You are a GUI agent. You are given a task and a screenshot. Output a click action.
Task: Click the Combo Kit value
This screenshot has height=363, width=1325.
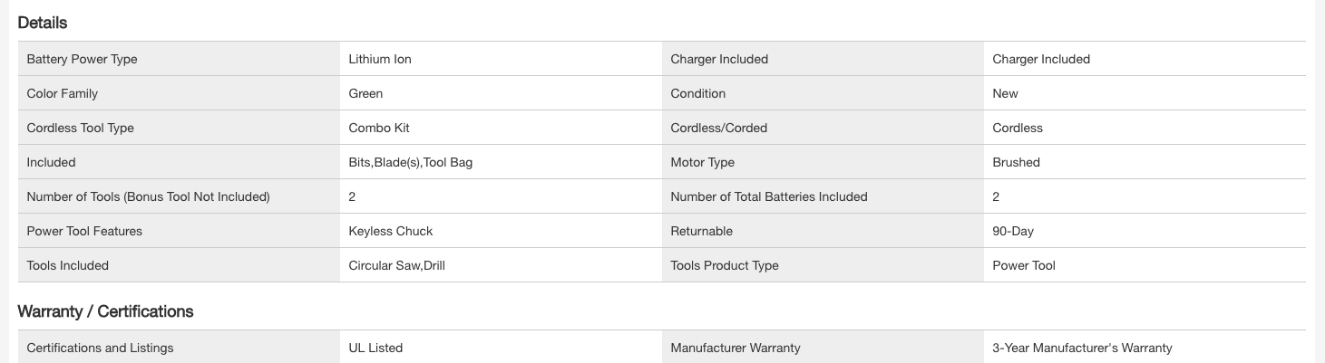[x=379, y=128]
